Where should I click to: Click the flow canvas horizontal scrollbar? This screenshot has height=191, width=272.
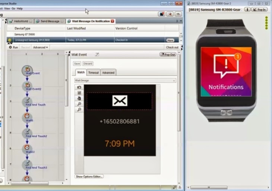(30, 183)
